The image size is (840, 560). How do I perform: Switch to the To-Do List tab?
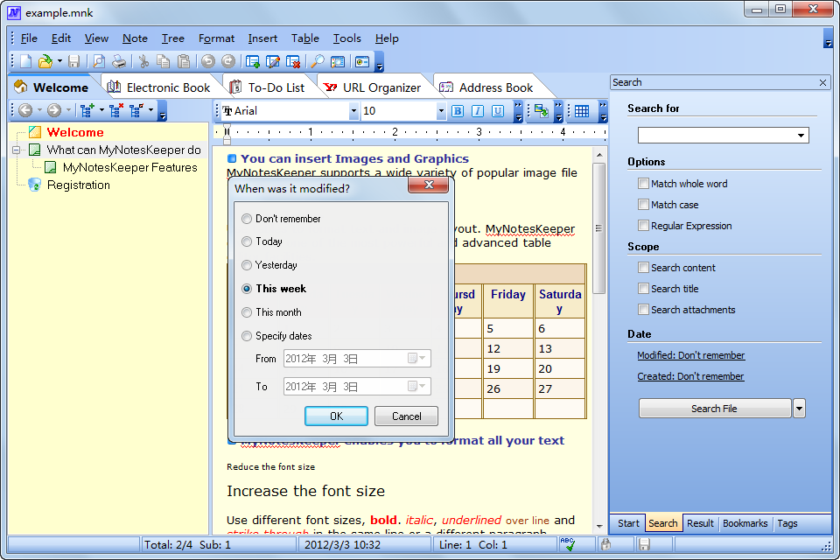click(268, 87)
